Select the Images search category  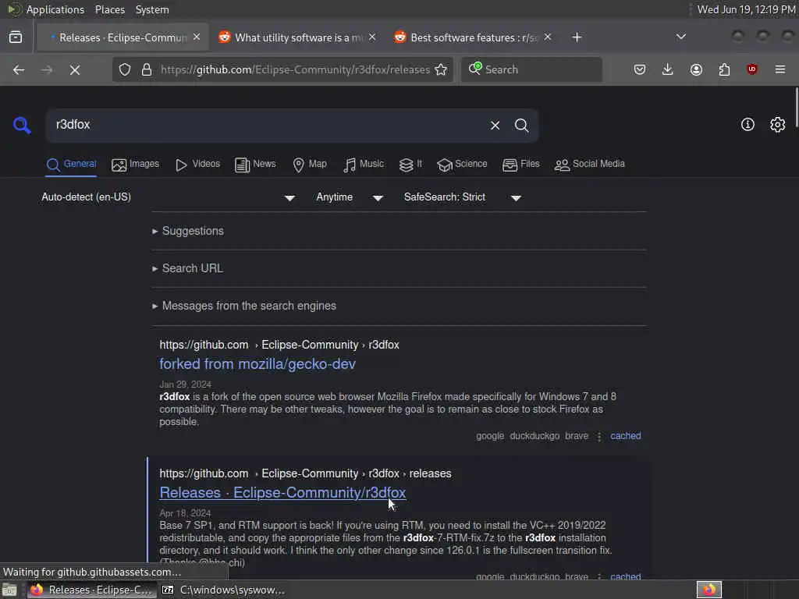(136, 164)
